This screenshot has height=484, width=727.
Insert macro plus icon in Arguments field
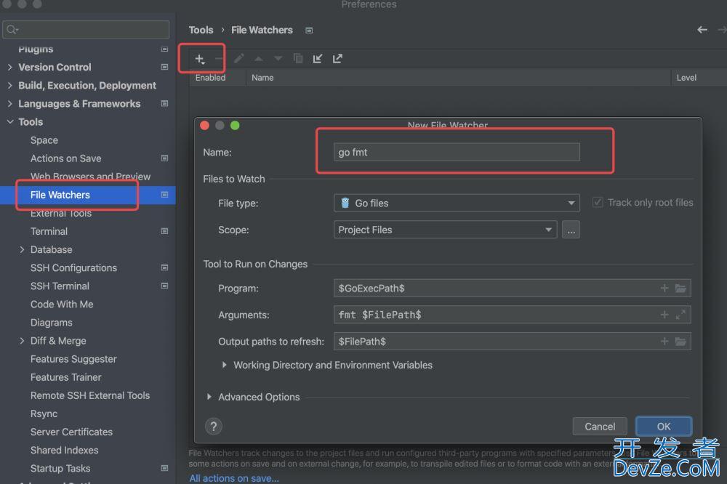[x=664, y=315]
